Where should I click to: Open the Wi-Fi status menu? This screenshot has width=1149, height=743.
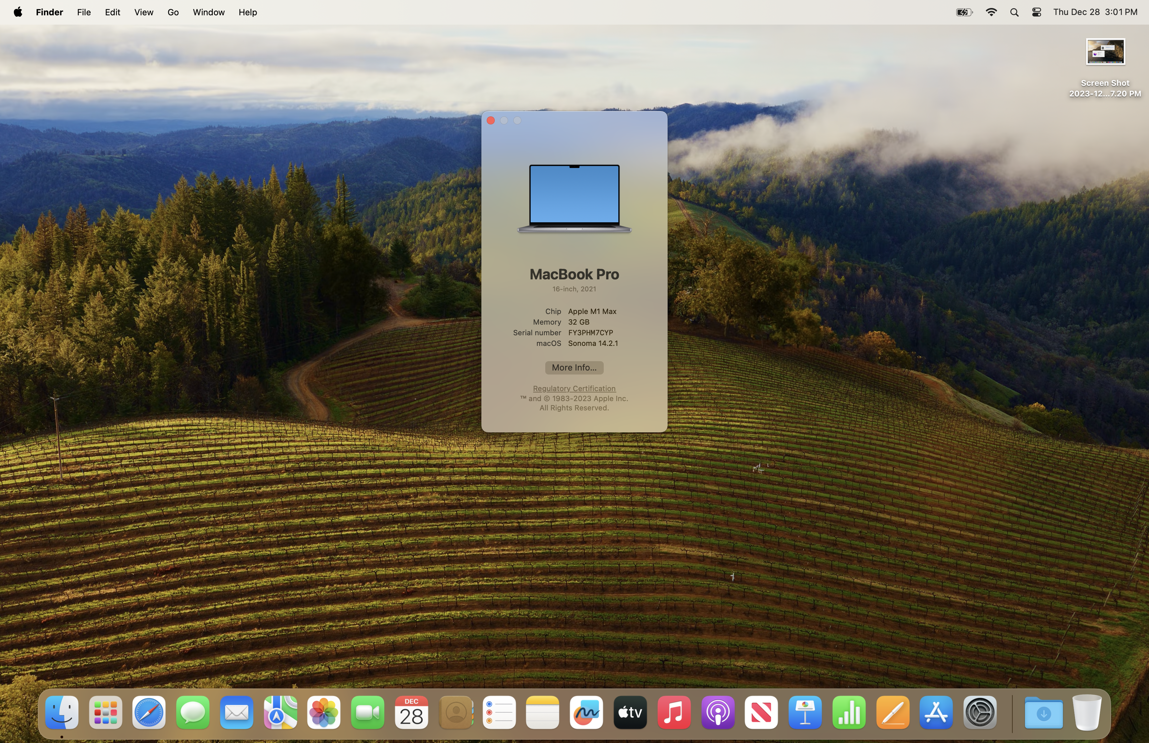click(x=991, y=13)
